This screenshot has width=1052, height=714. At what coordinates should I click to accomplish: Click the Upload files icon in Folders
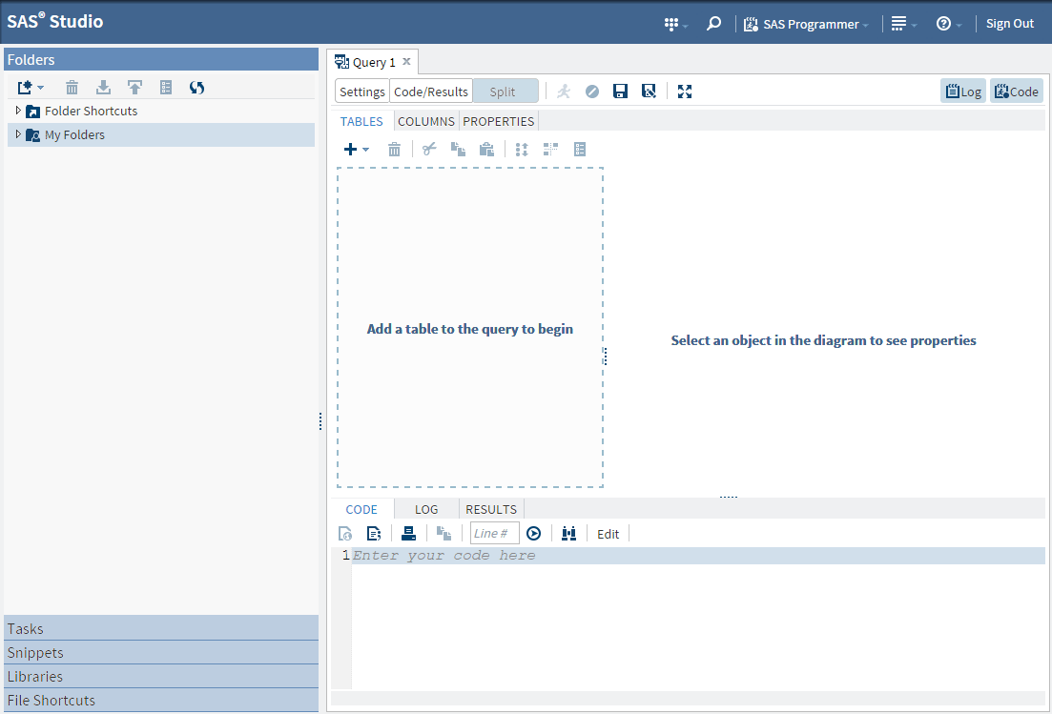(134, 88)
